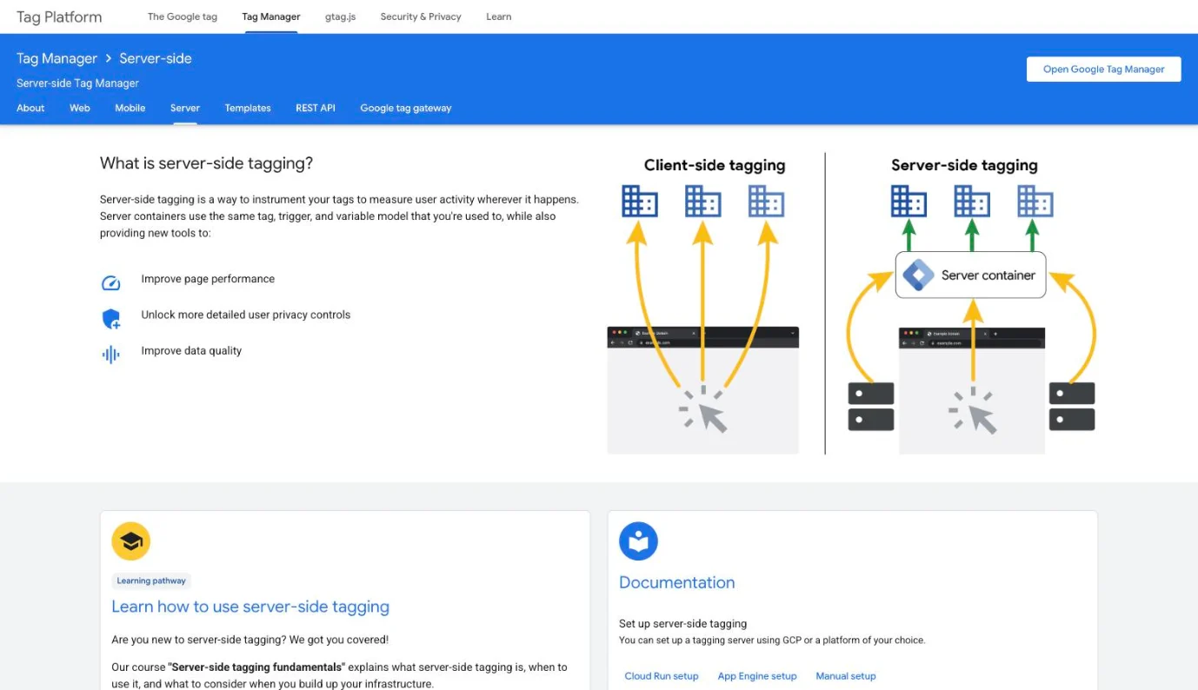
Task: Click the Server container Tag Manager logo
Action: (918, 275)
